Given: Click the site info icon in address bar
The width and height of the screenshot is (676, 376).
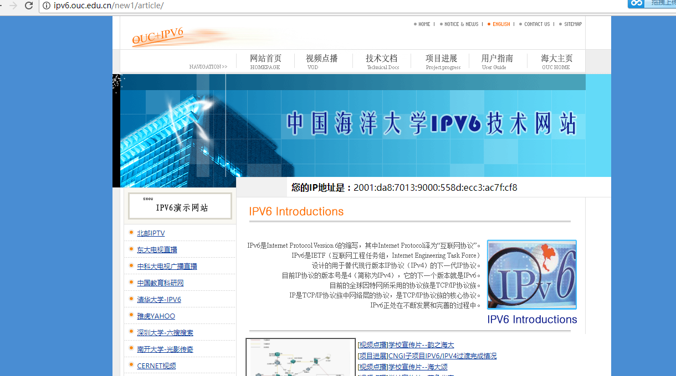Looking at the screenshot, I should [47, 6].
